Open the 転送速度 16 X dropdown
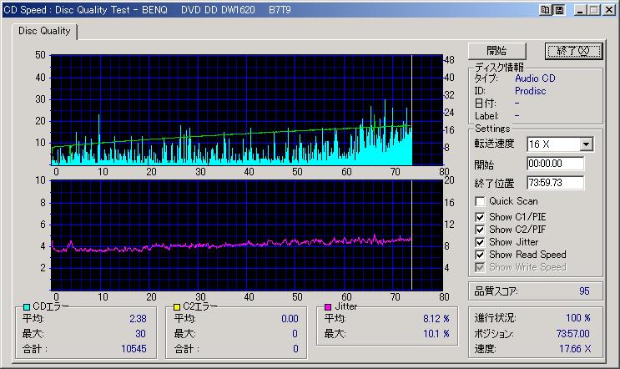The height and width of the screenshot is (369, 620). (587, 144)
